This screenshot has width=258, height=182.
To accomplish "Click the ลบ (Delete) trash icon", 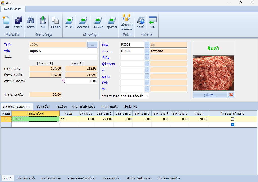I will click(x=42, y=23).
